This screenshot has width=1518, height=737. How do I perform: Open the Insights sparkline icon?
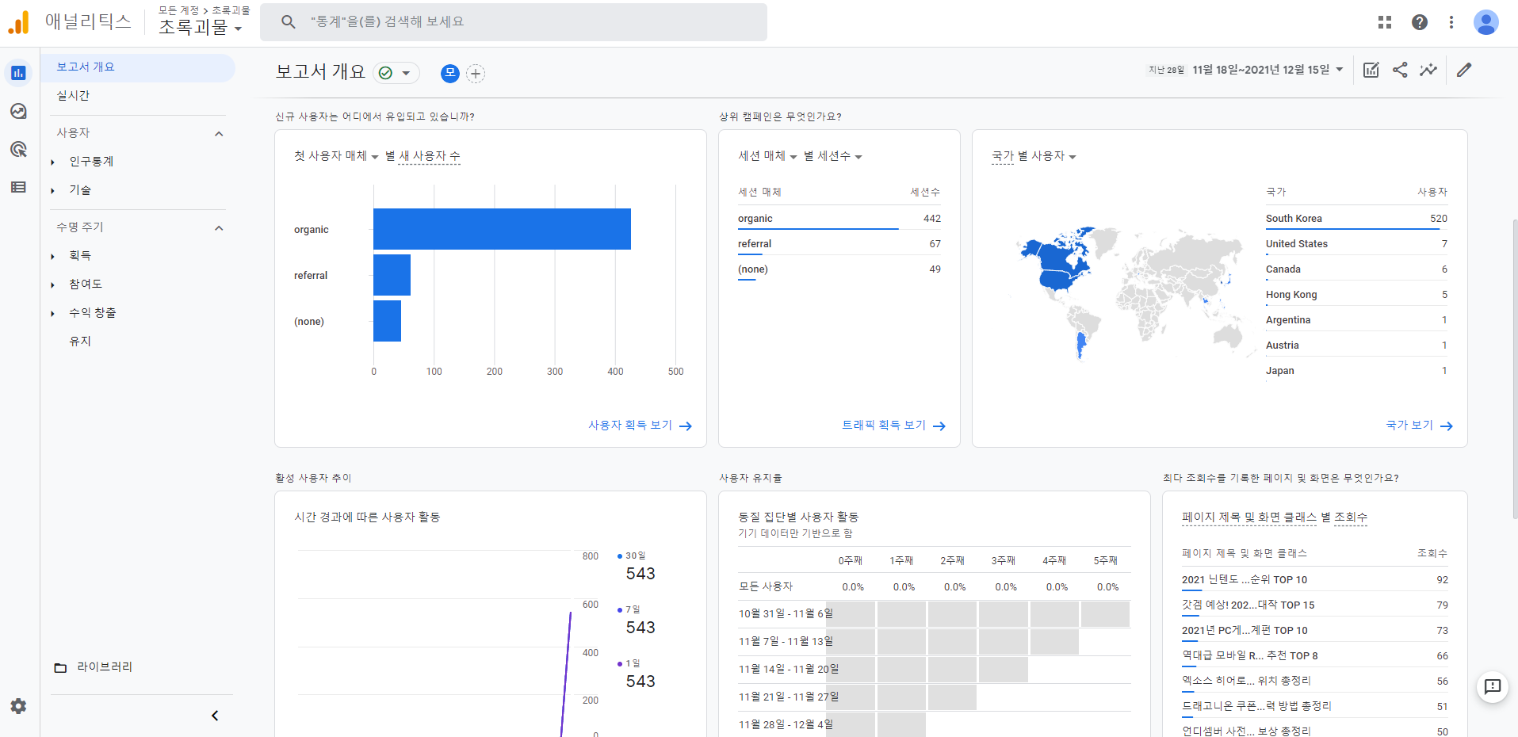pos(1428,70)
